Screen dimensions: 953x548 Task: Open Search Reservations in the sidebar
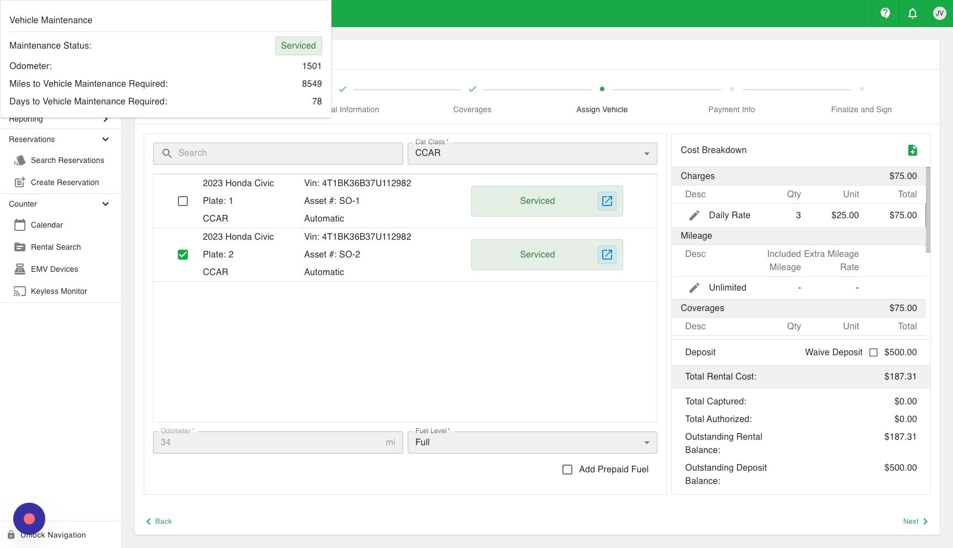68,160
